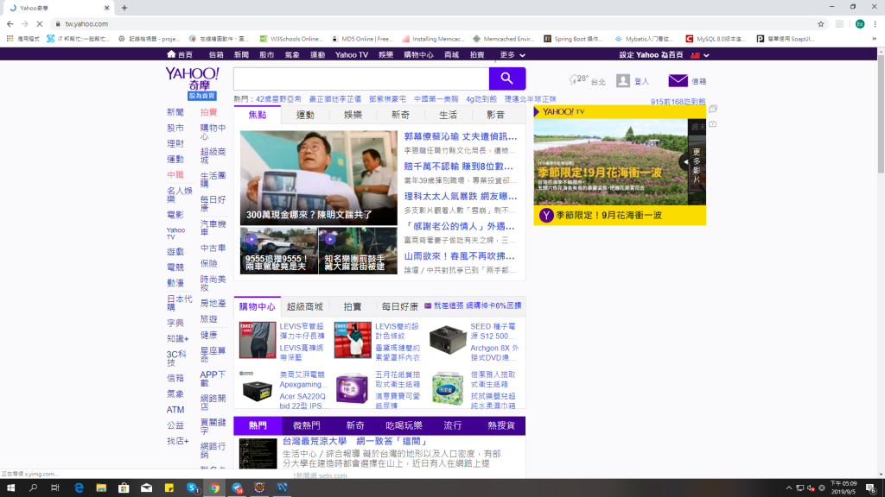
Task: Click the Yahoo奇摩 logo
Action: click(193, 79)
